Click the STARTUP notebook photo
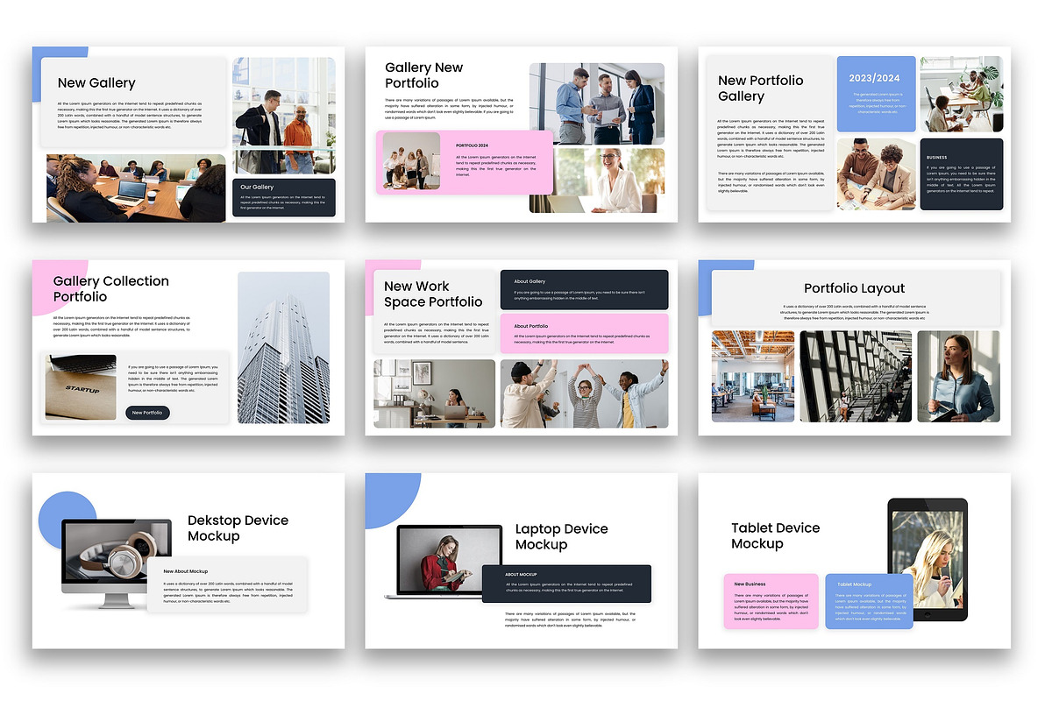The height and width of the screenshot is (701, 1052). click(81, 386)
